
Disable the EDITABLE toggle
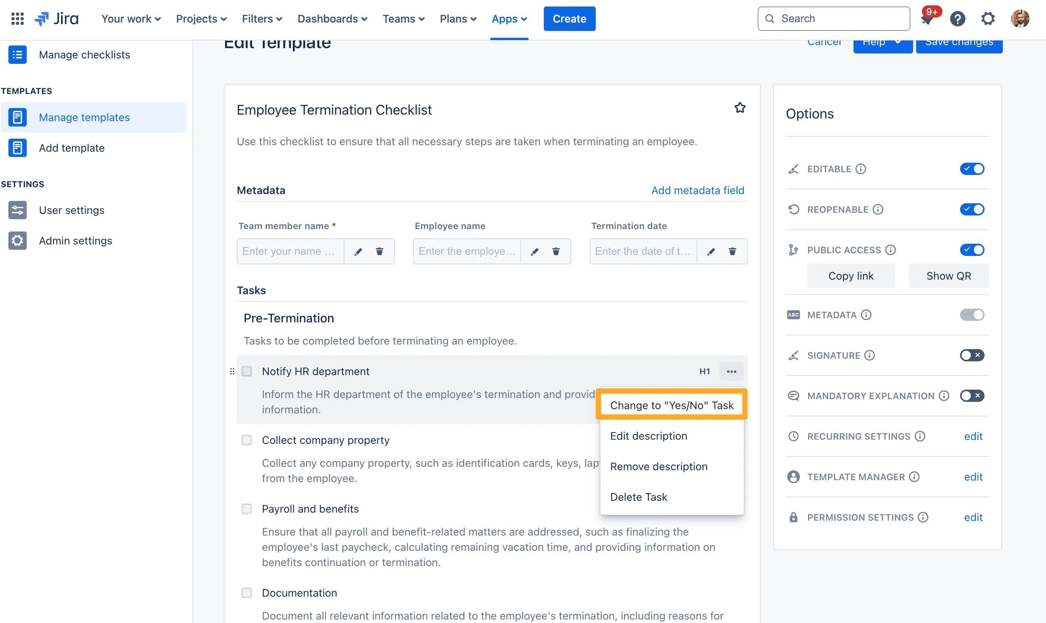click(972, 169)
